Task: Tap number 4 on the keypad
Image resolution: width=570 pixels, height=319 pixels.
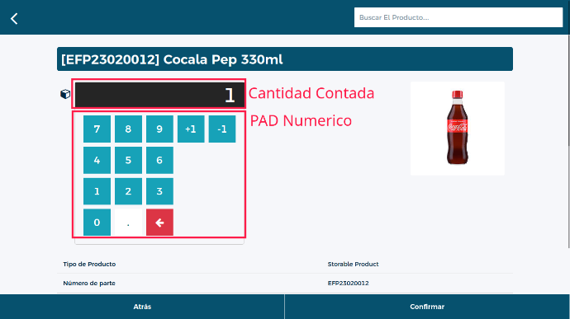Action: 97,160
